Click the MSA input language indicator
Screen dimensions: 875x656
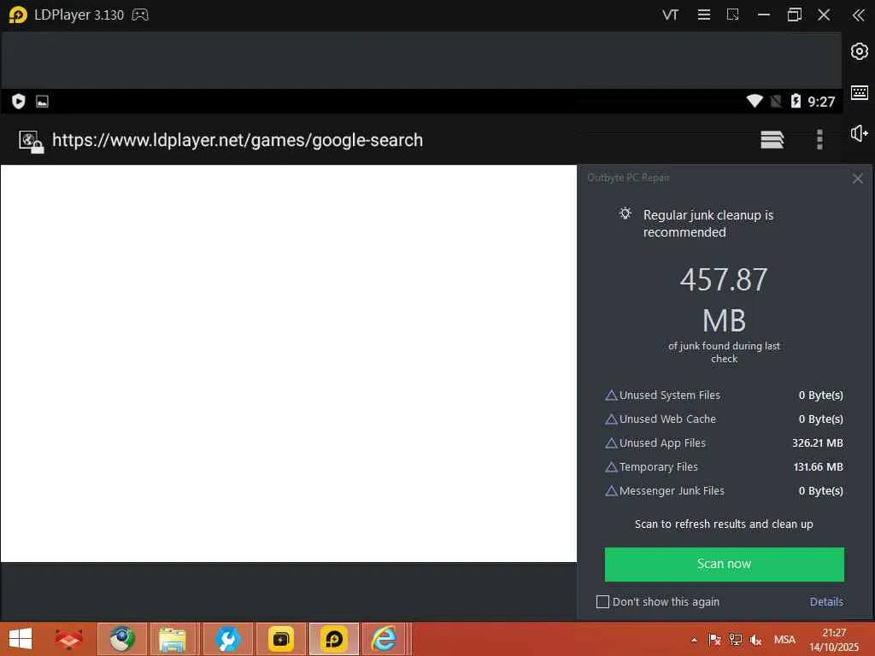(x=784, y=640)
